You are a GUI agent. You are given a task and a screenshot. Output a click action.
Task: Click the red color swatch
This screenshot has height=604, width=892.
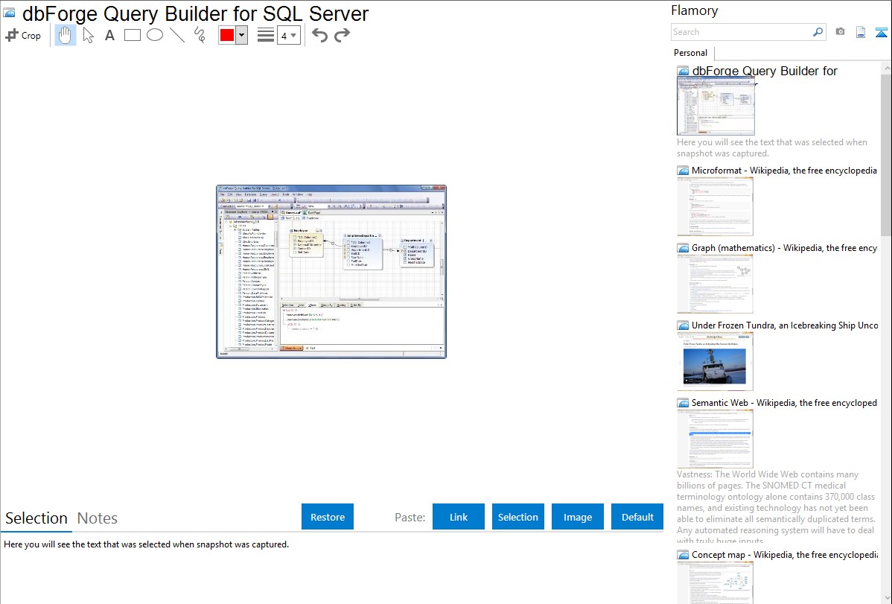click(x=227, y=35)
